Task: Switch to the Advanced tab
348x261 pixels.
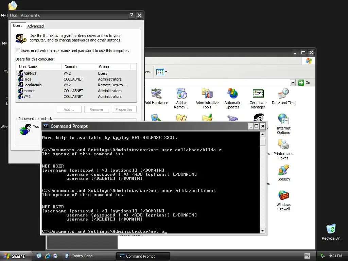Action: coord(35,26)
